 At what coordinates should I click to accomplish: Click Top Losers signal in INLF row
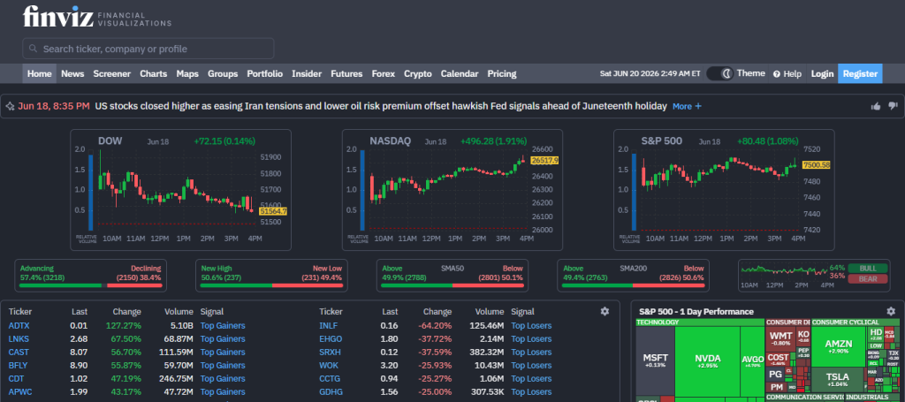[531, 326]
